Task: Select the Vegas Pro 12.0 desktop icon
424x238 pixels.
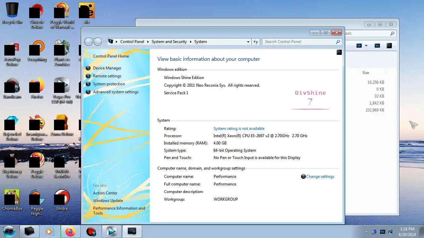Action: tap(62, 91)
